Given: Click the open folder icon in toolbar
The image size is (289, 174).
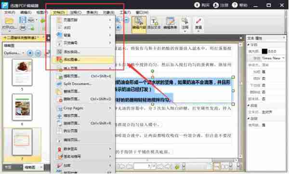Looking at the screenshot, I should (x=9, y=21).
